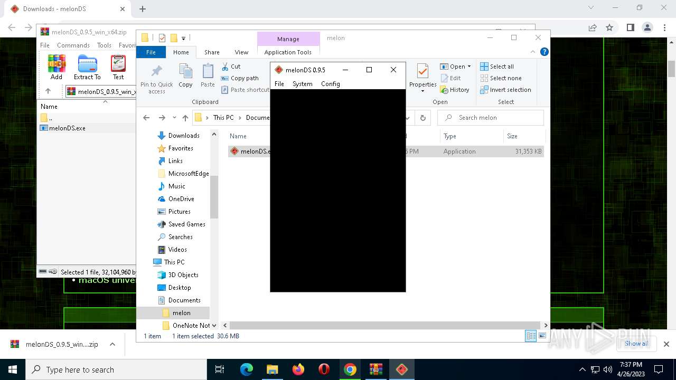The width and height of the screenshot is (676, 380).
Task: Click the Copy ribbon icon
Action: coord(185,75)
